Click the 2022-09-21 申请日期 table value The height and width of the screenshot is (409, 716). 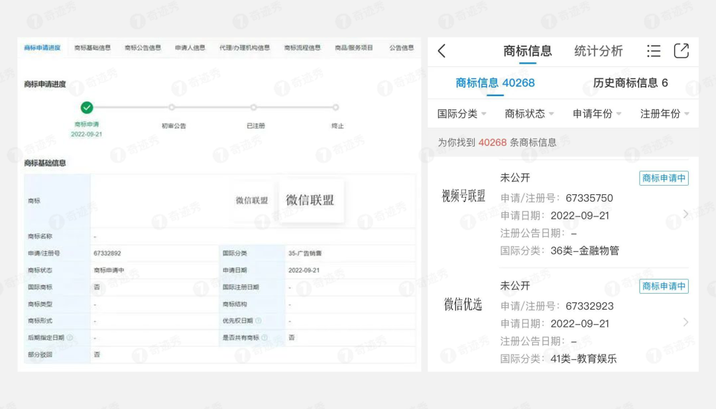[x=304, y=270]
